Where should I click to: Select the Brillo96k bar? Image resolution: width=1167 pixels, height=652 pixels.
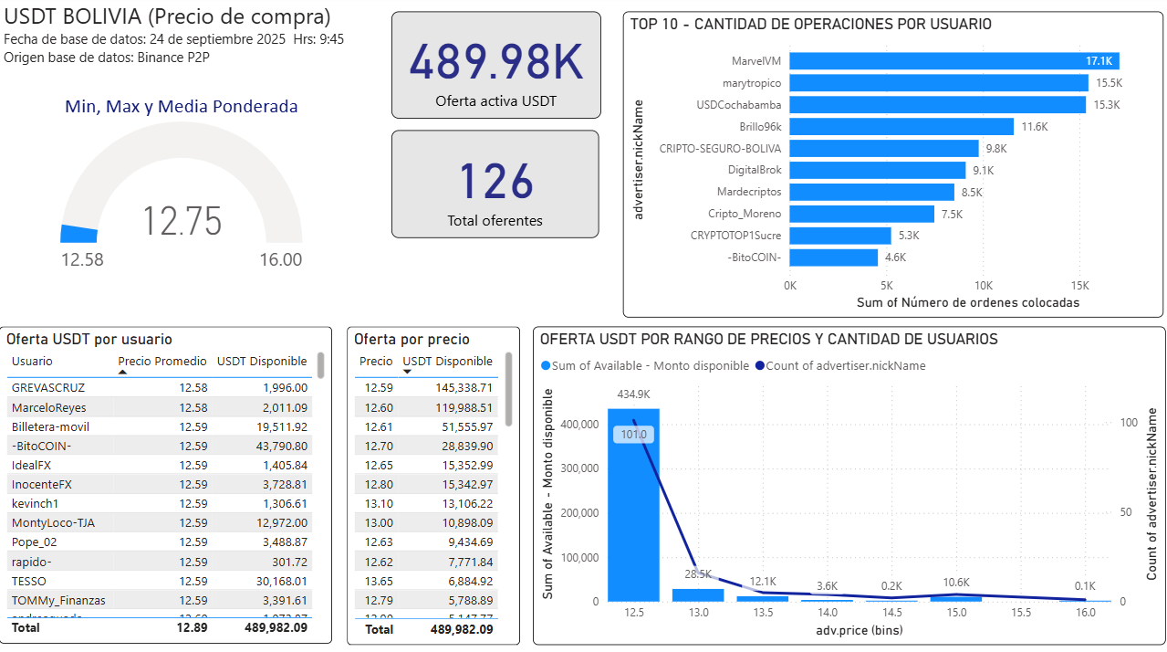901,127
